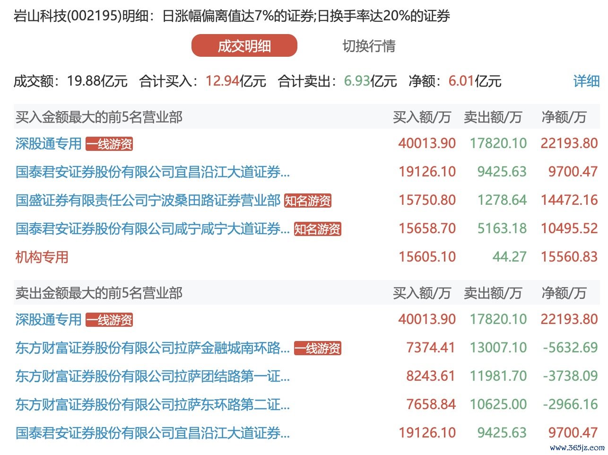Viewport: 608px width, 455px height.
Task: Click 净额/万 column header in sell table
Action: 564,293
